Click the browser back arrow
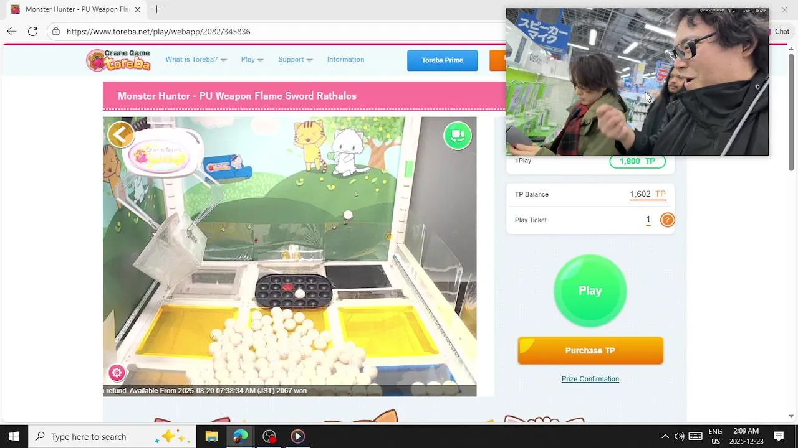Viewport: 798px width, 448px height. point(12,31)
